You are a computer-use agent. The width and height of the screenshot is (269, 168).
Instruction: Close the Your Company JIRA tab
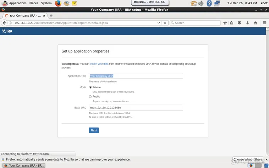[44, 16]
